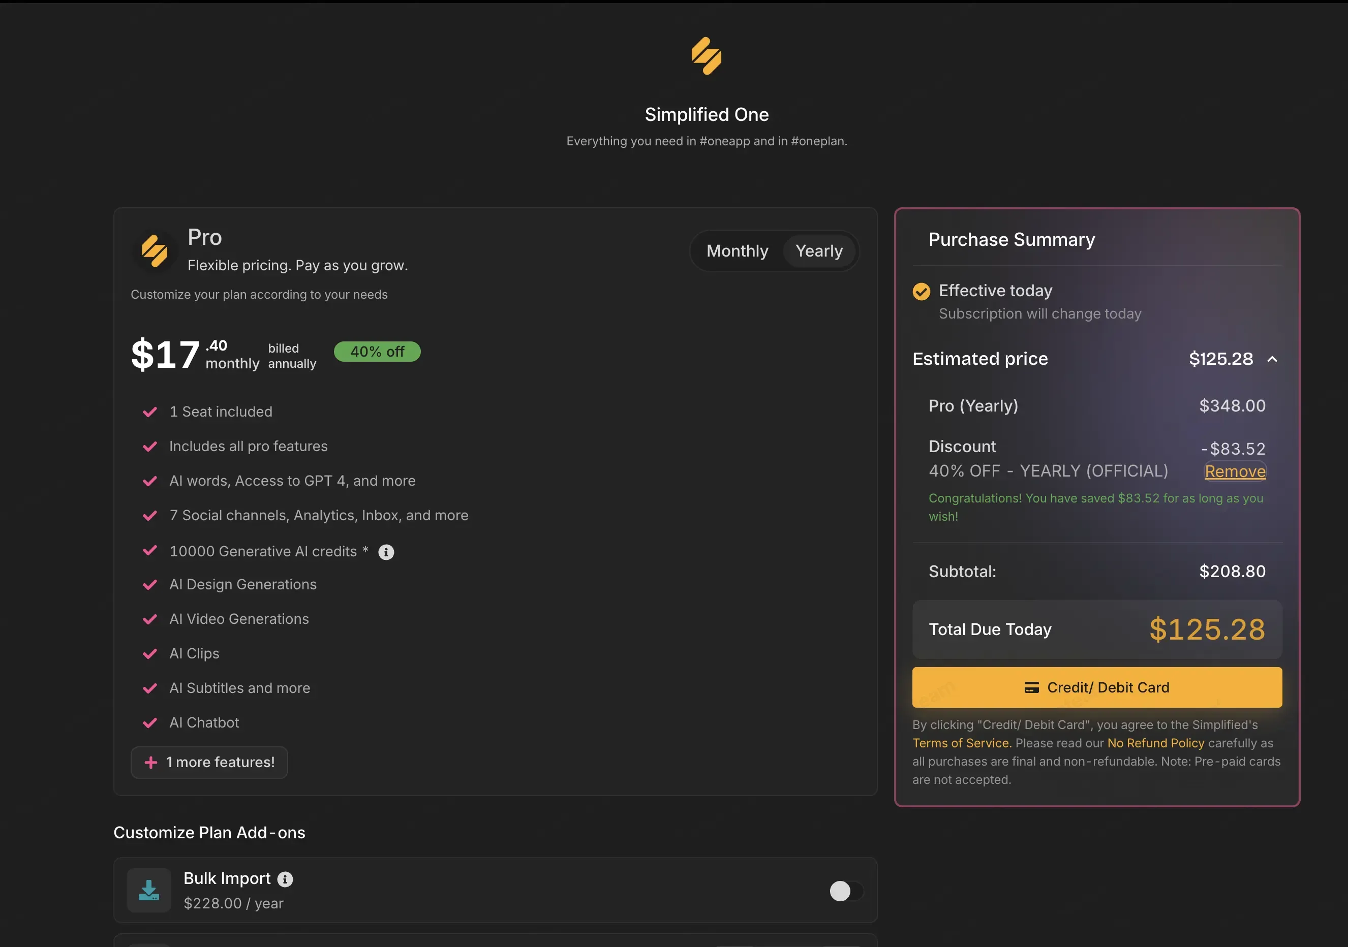
Task: Click checkmark beside 1 Seat included
Action: pyautogui.click(x=150, y=412)
